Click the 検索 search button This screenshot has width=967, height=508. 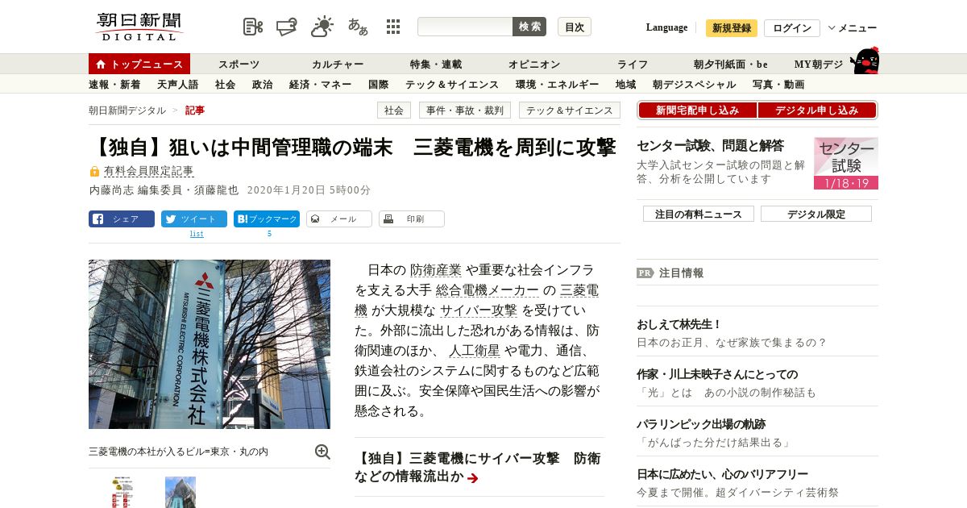pyautogui.click(x=529, y=27)
